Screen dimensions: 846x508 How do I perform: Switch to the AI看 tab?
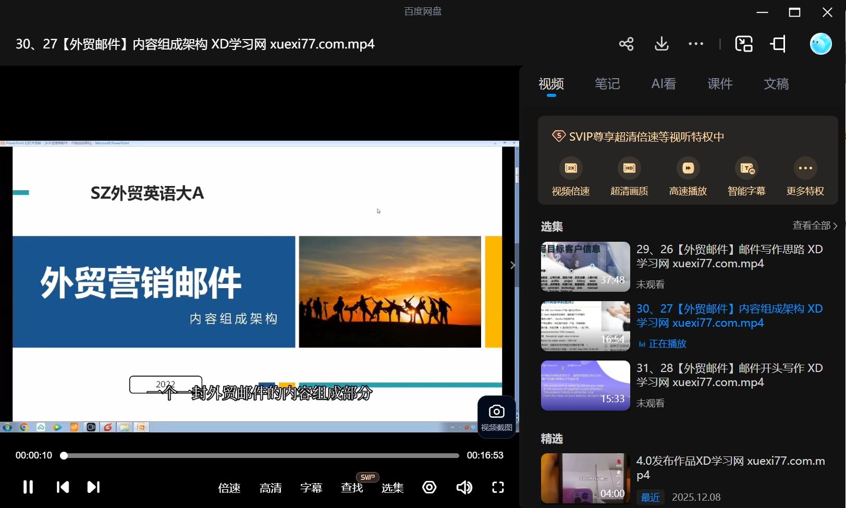663,84
